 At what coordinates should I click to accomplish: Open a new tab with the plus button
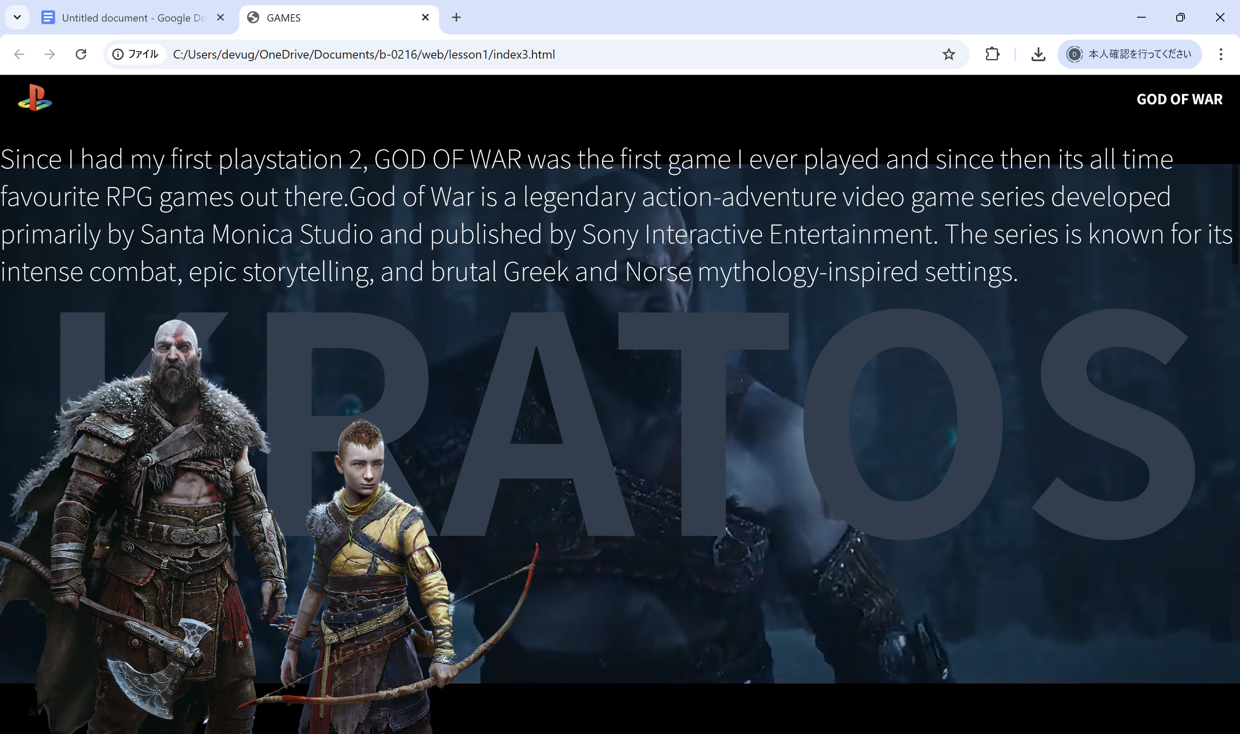(x=456, y=18)
